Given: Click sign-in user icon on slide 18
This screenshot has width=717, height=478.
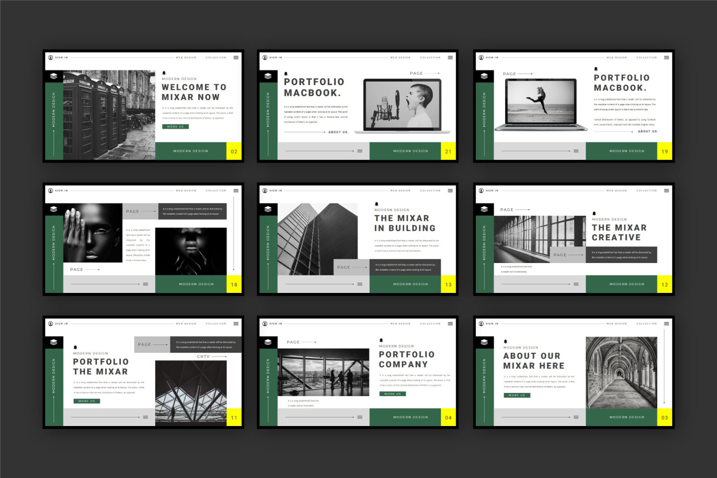Looking at the screenshot, I should pyautogui.click(x=51, y=190).
